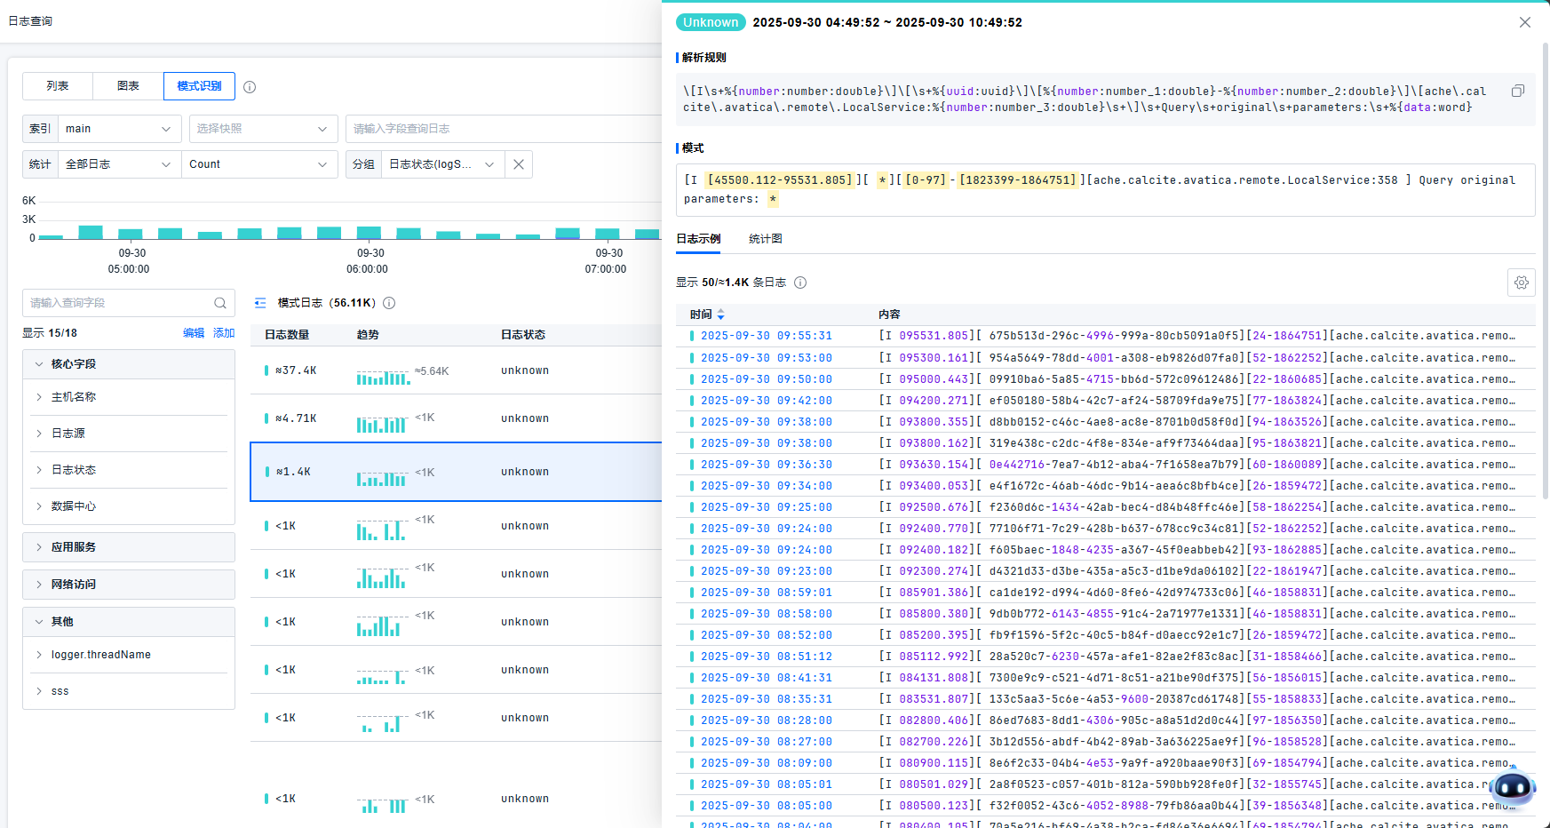Click the info icon beside 模式识别 tab
Viewport: 1550px width, 828px height.
250,87
